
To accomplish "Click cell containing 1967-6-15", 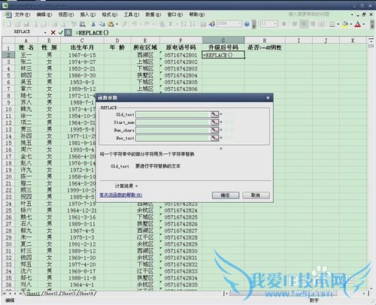I will click(x=82, y=55).
